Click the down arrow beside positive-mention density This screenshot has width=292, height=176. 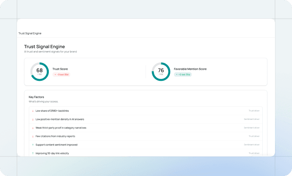(33, 119)
